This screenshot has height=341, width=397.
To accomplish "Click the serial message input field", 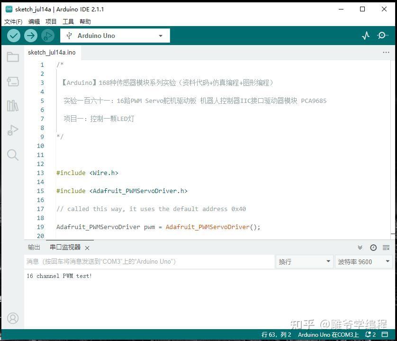I will pyautogui.click(x=149, y=262).
